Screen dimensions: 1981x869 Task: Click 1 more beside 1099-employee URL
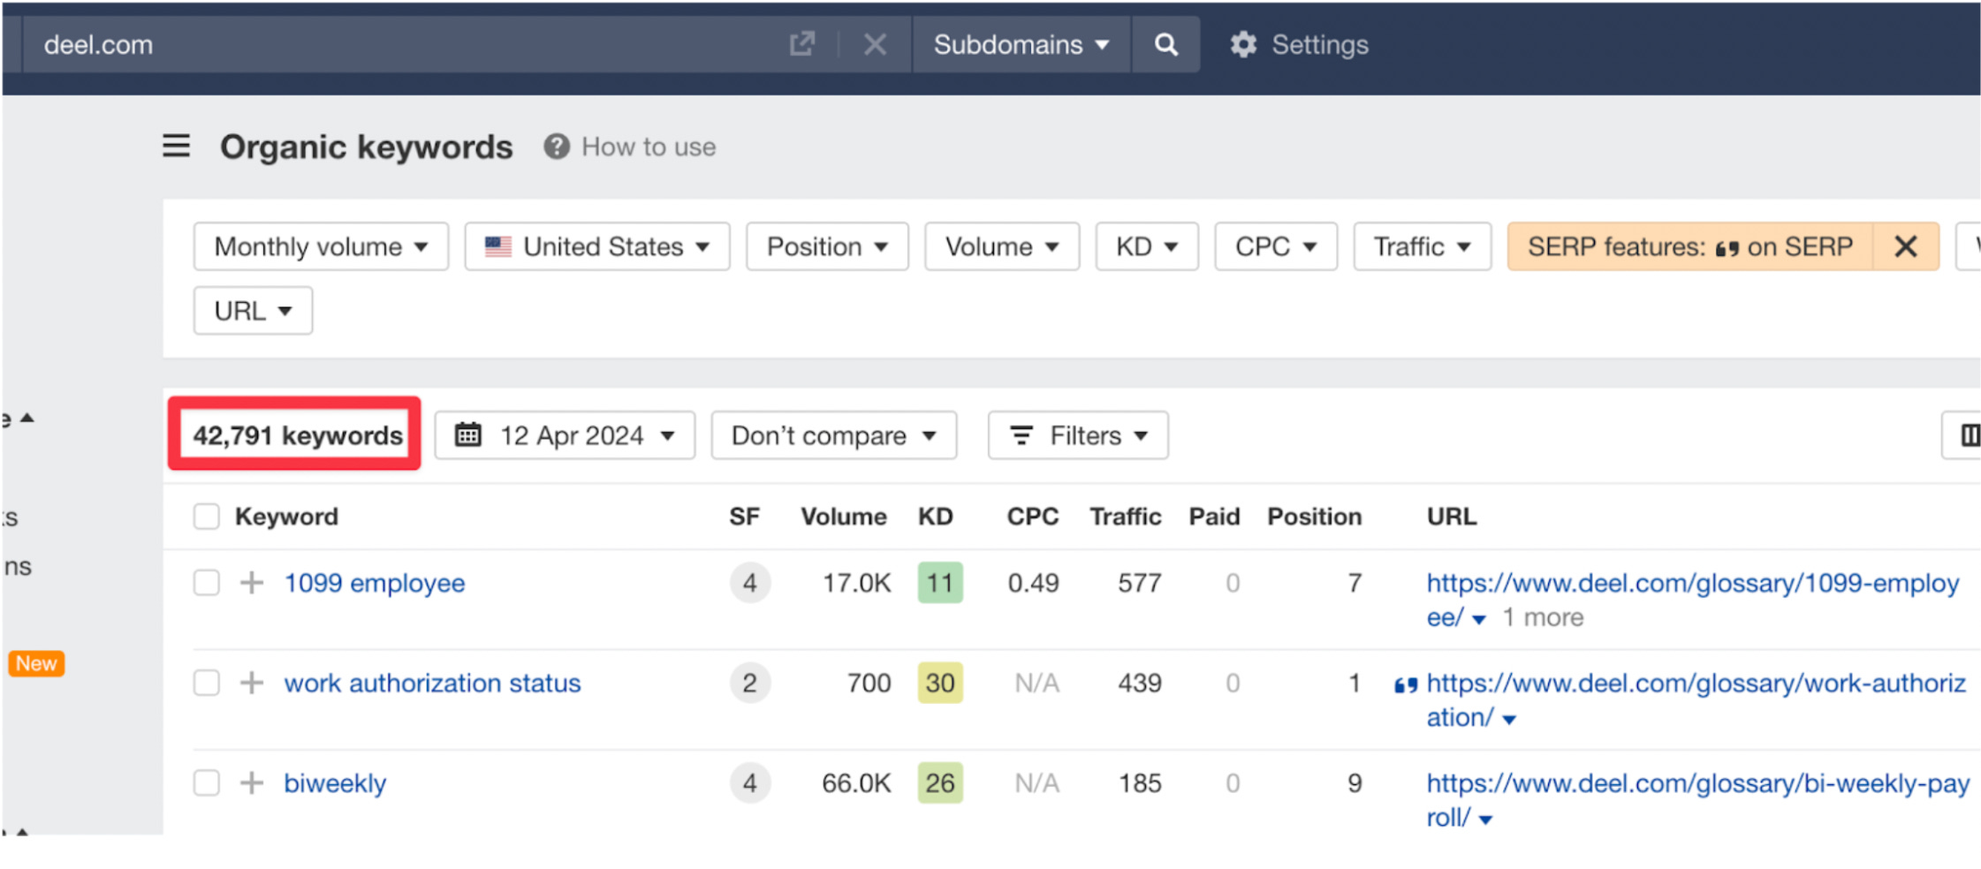1543,617
